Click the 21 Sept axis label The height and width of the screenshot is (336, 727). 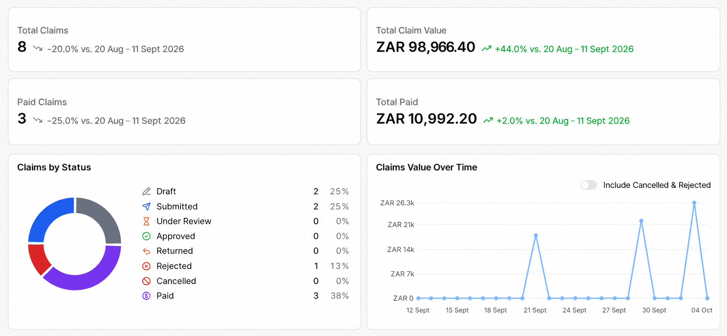[x=535, y=310]
